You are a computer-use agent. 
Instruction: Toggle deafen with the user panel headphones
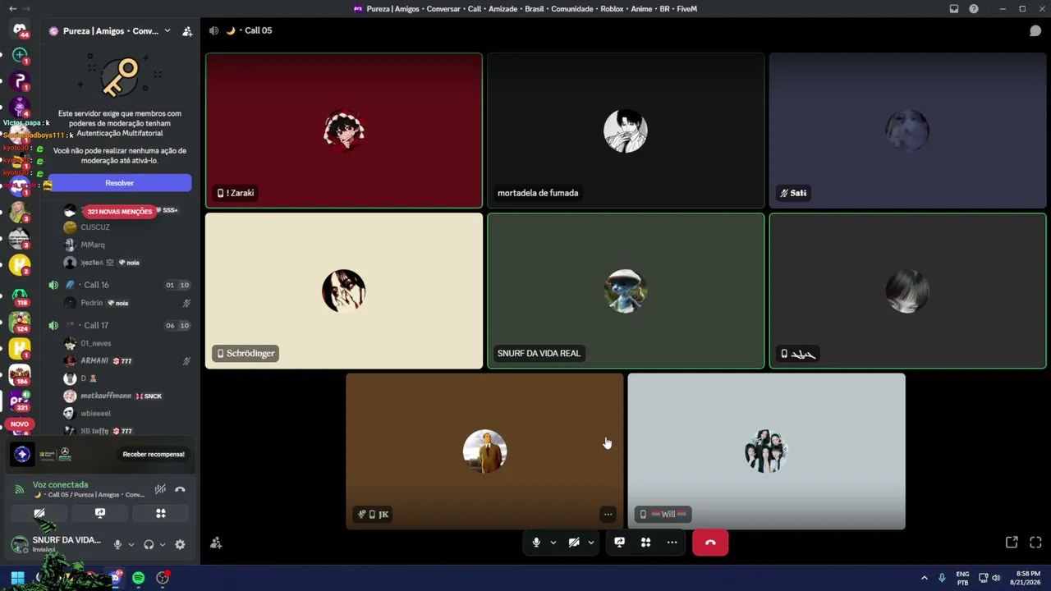pyautogui.click(x=149, y=544)
